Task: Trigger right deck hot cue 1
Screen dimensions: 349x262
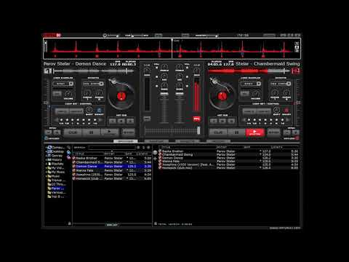Action: [x=214, y=121]
